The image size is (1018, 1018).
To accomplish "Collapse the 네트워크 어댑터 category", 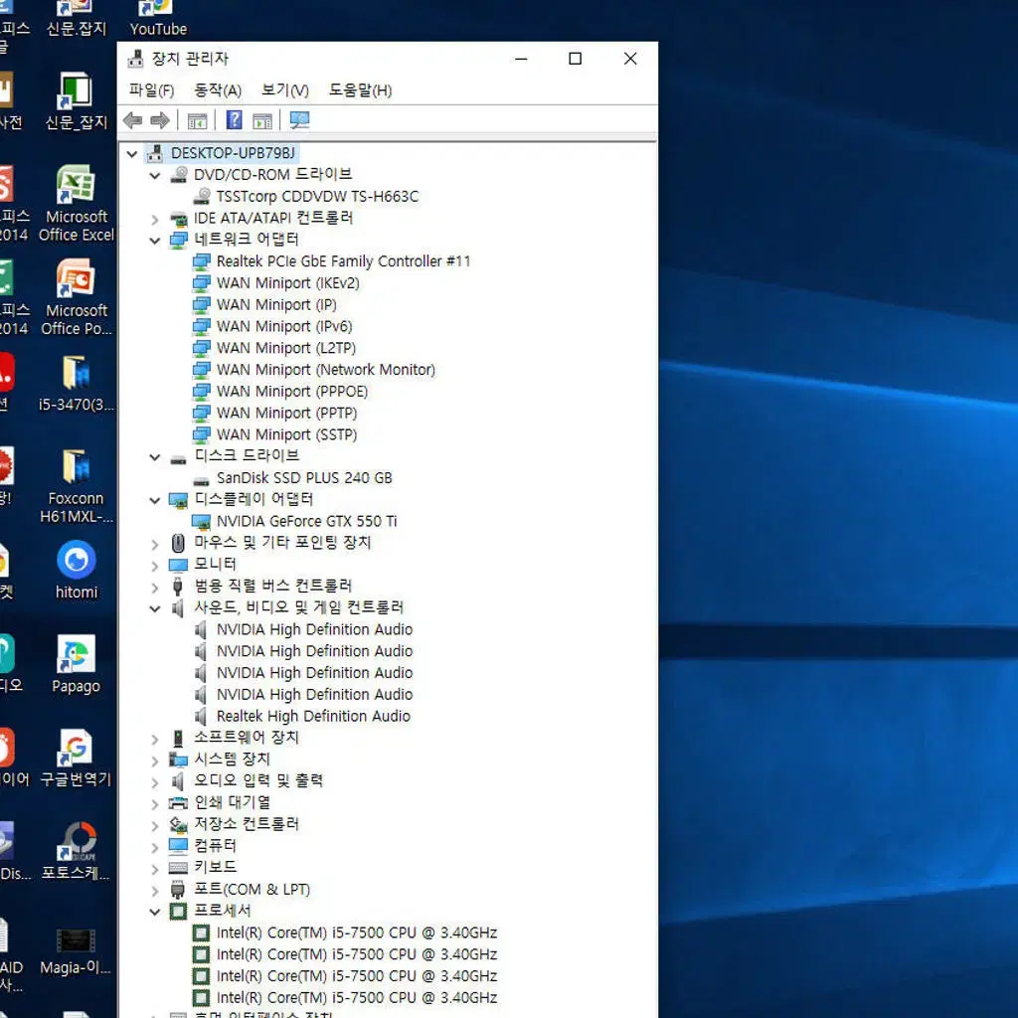I will coord(154,241).
